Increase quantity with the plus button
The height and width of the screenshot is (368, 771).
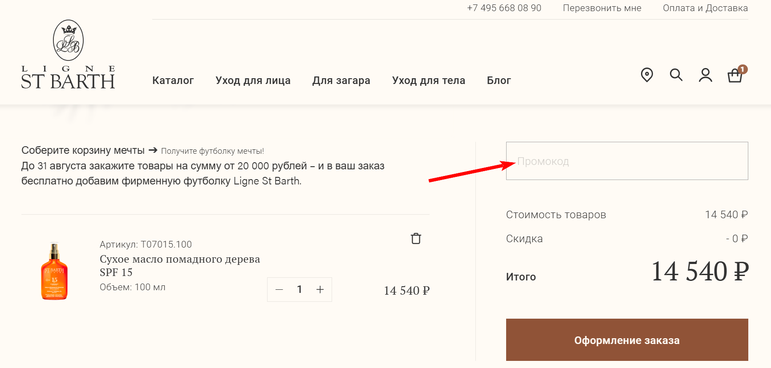pos(320,290)
